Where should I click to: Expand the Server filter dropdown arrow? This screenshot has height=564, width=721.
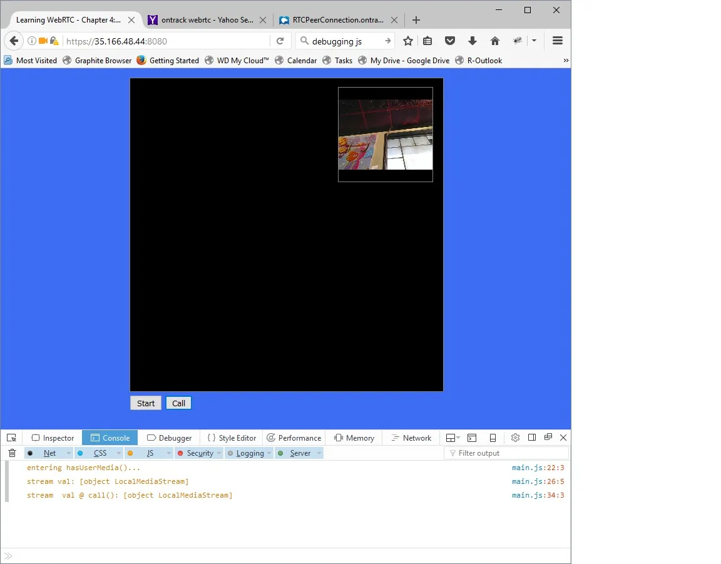coord(319,453)
